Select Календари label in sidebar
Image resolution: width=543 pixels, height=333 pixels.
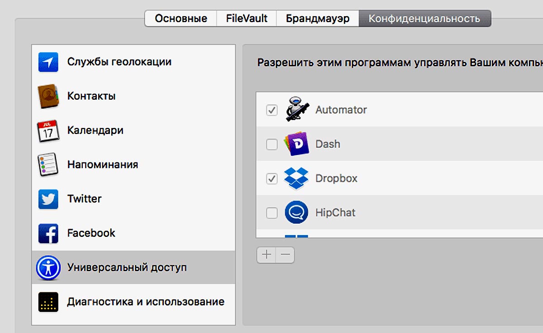(95, 130)
